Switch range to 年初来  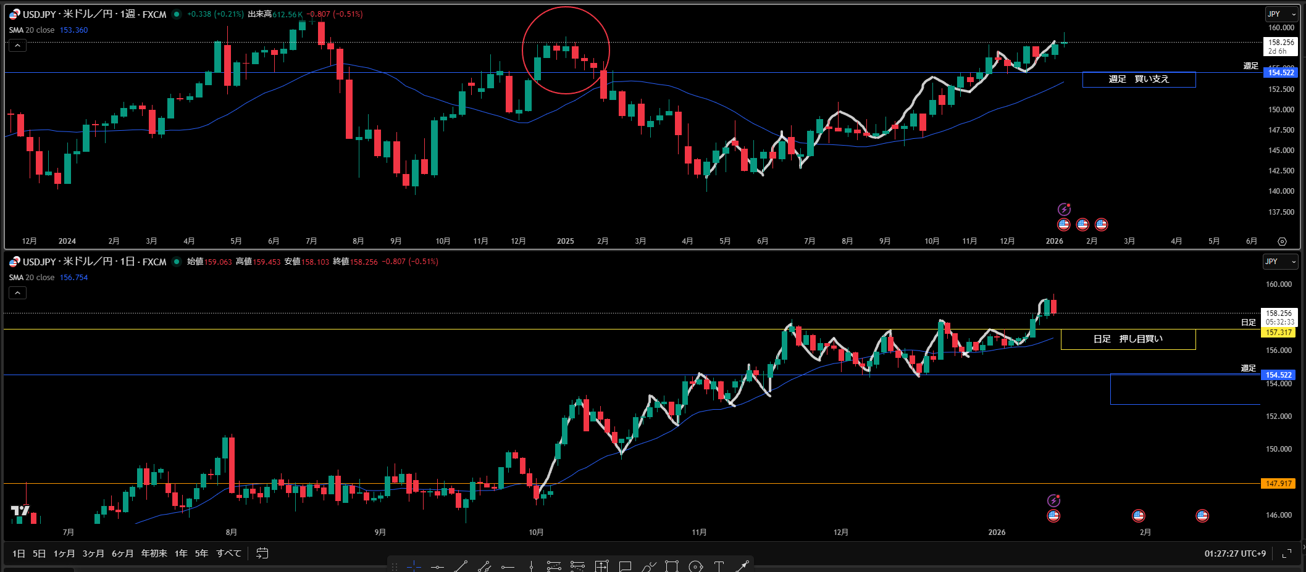coord(154,553)
